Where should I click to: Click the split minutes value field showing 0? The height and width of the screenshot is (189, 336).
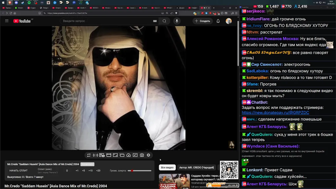click(67, 171)
